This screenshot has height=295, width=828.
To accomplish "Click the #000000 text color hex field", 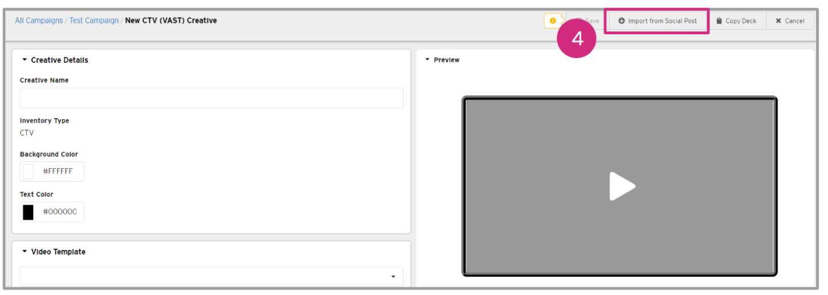I will click(x=59, y=212).
